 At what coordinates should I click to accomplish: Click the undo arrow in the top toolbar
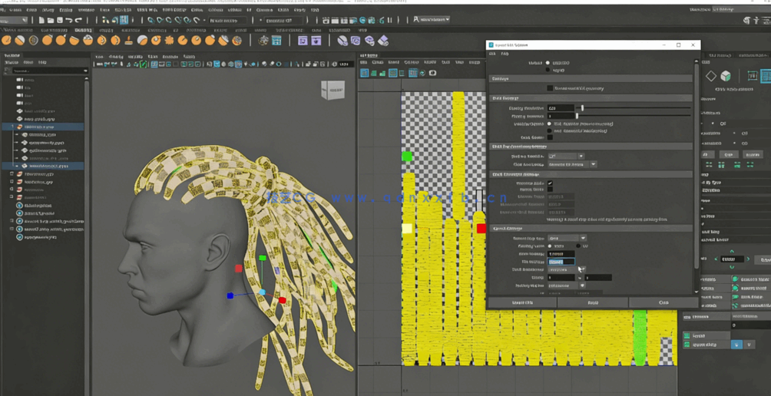[x=68, y=21]
